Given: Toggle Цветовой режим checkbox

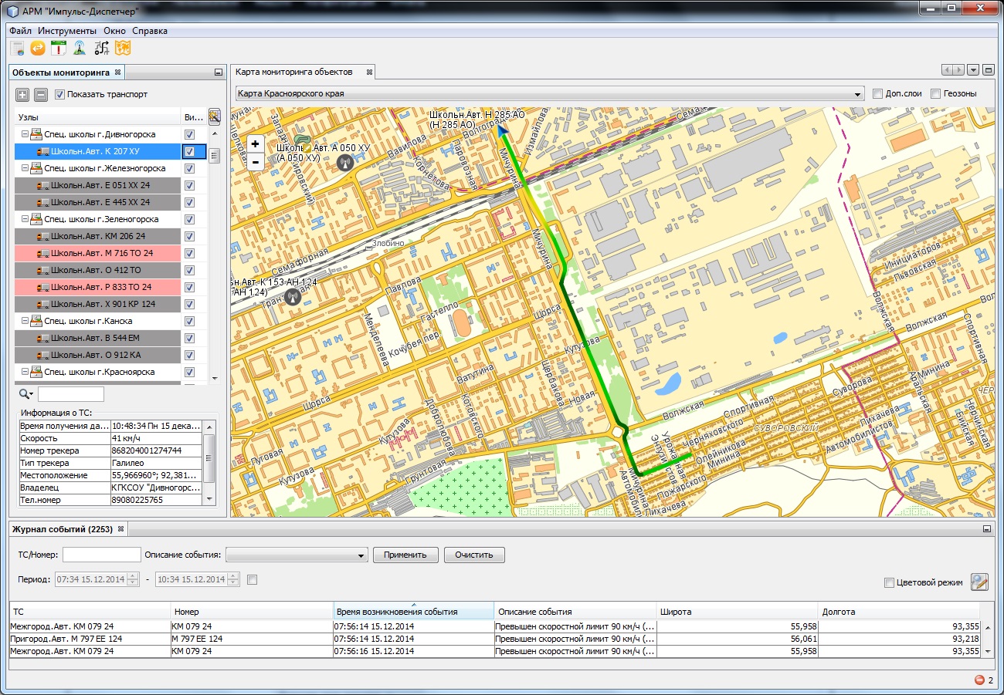Looking at the screenshot, I should pyautogui.click(x=889, y=582).
